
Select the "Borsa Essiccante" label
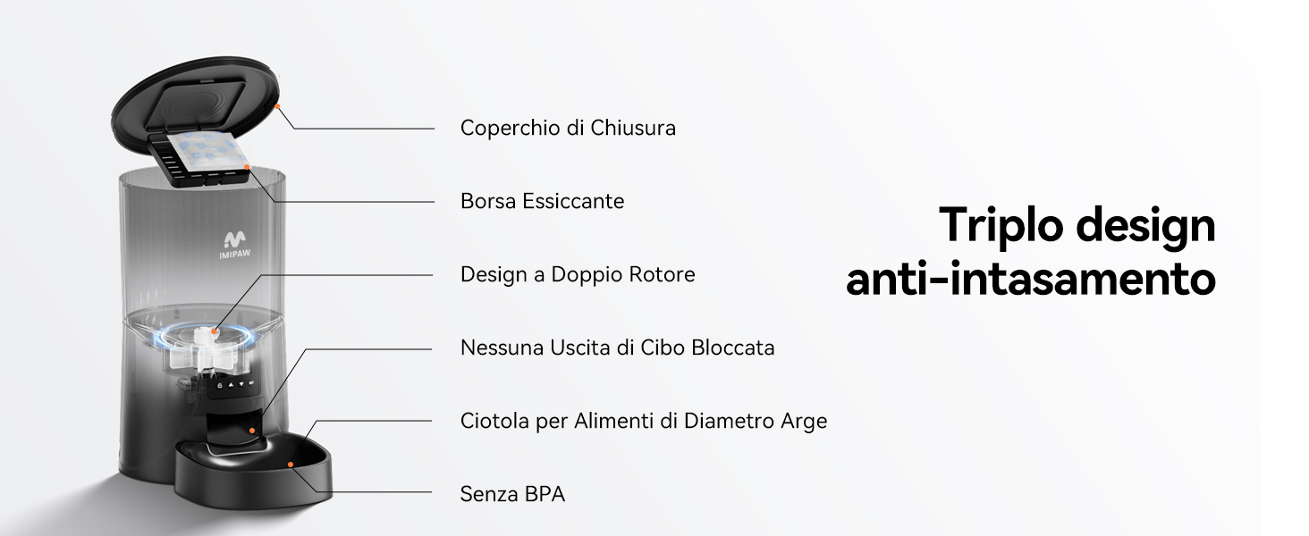tap(542, 201)
